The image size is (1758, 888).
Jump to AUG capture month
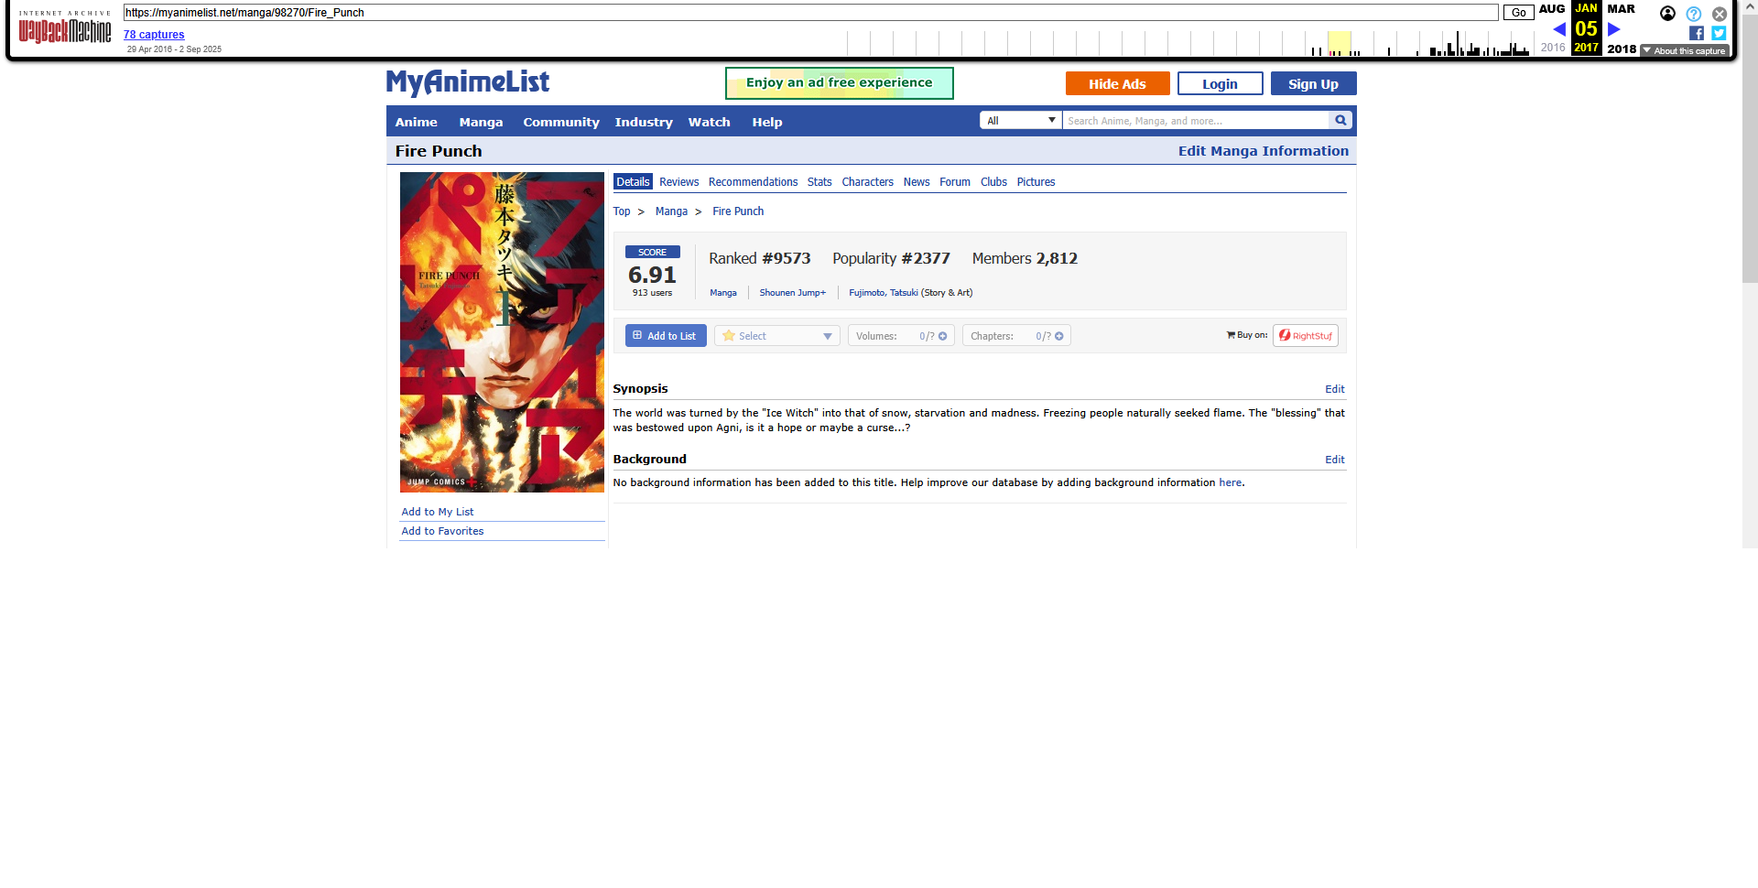[x=1552, y=9]
